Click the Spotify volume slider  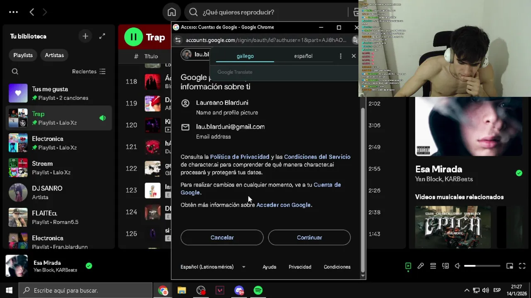click(x=482, y=266)
